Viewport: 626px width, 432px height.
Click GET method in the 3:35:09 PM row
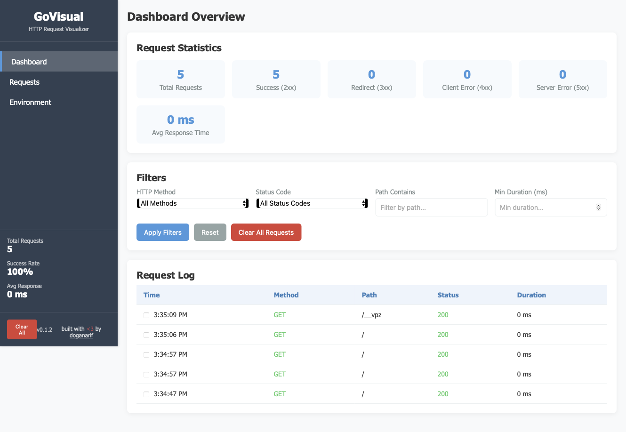pos(280,315)
